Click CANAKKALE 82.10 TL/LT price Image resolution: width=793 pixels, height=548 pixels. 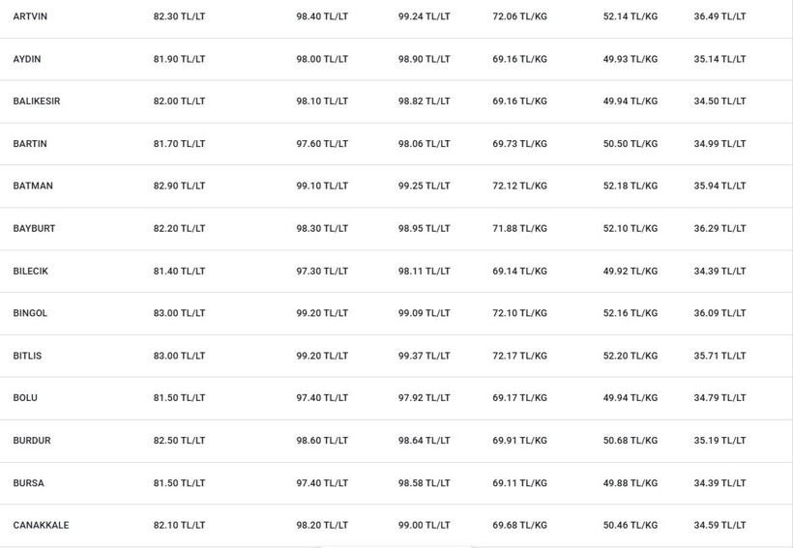point(180,525)
